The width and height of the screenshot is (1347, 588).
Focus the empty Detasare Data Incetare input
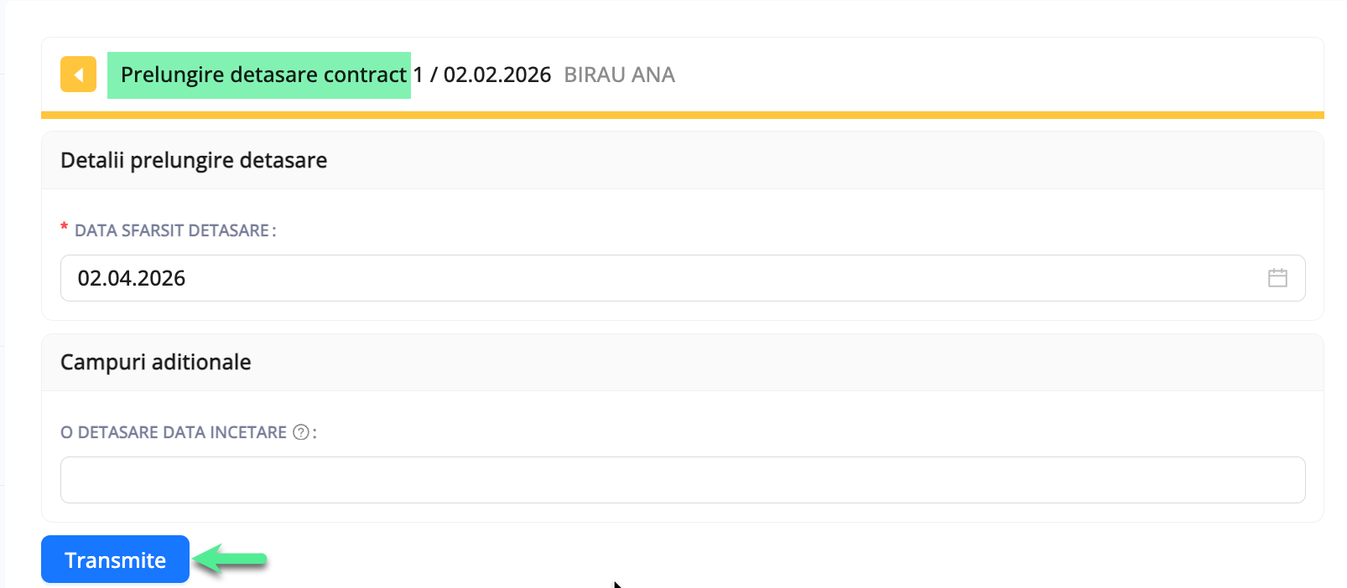tap(682, 480)
